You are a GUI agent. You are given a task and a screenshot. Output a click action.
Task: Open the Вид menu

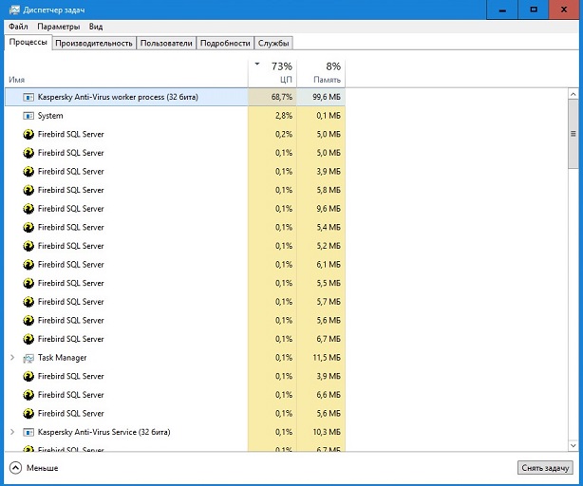tap(96, 28)
